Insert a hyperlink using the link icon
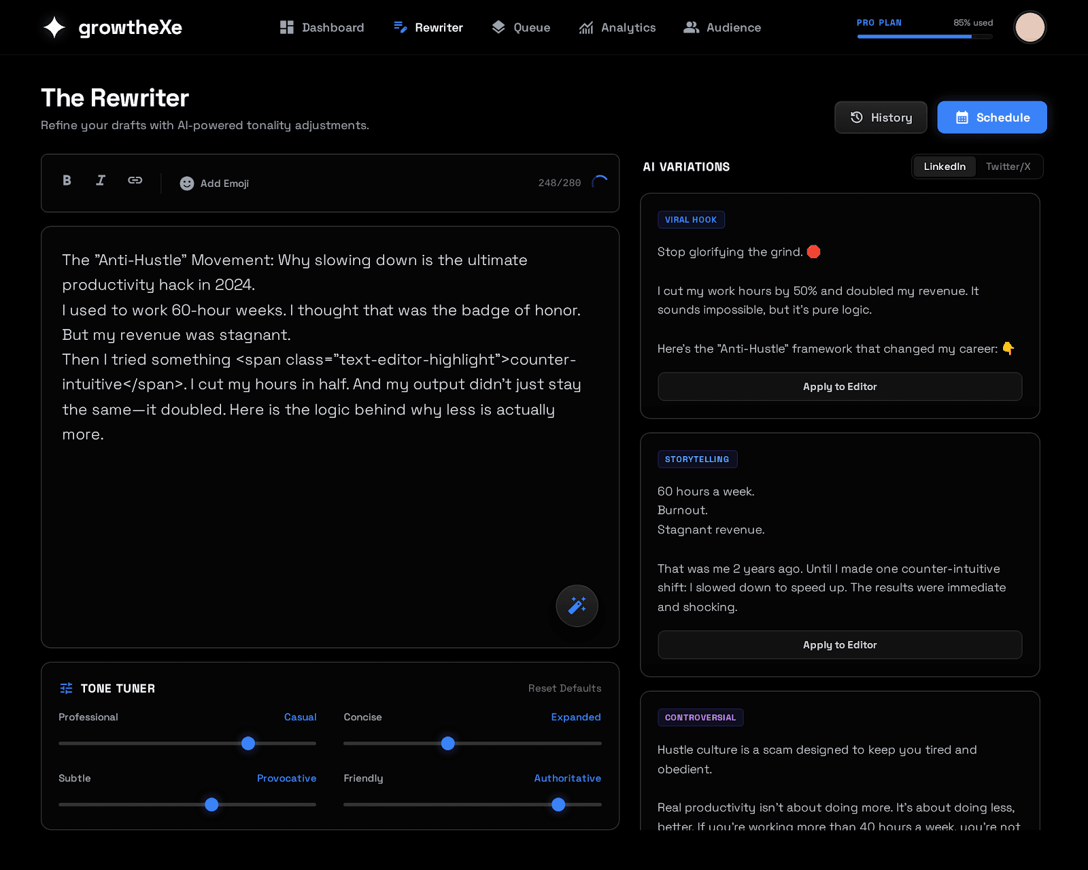This screenshot has width=1088, height=870. pyautogui.click(x=135, y=181)
